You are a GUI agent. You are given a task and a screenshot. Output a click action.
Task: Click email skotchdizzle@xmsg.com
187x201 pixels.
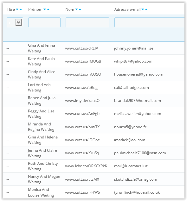click(x=136, y=179)
